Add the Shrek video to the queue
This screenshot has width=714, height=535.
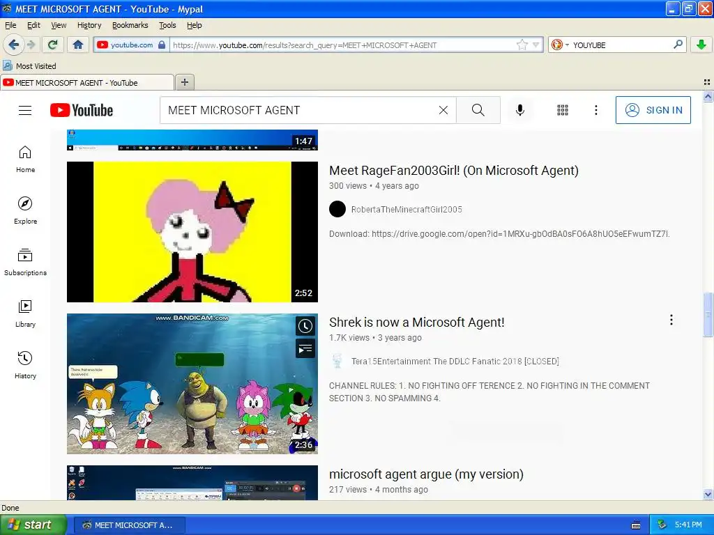[305, 348]
